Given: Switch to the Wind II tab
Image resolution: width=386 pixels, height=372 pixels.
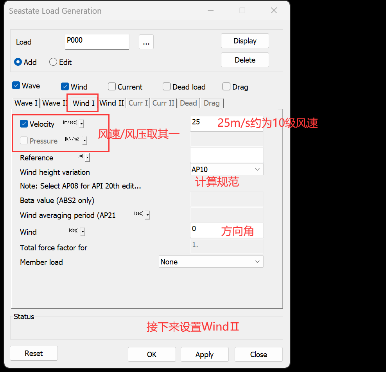Looking at the screenshot, I should [x=111, y=103].
